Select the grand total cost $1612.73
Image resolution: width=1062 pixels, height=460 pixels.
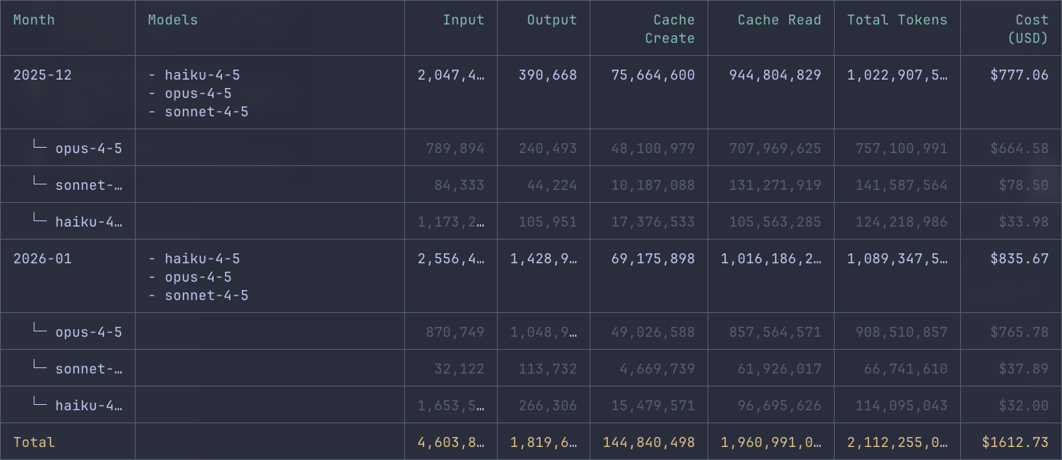coord(1015,442)
